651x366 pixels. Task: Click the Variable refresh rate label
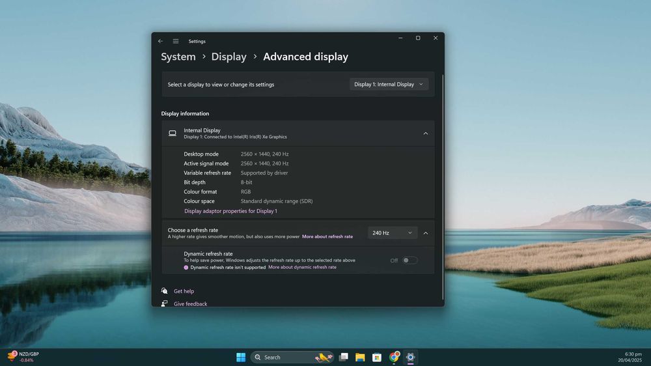207,173
